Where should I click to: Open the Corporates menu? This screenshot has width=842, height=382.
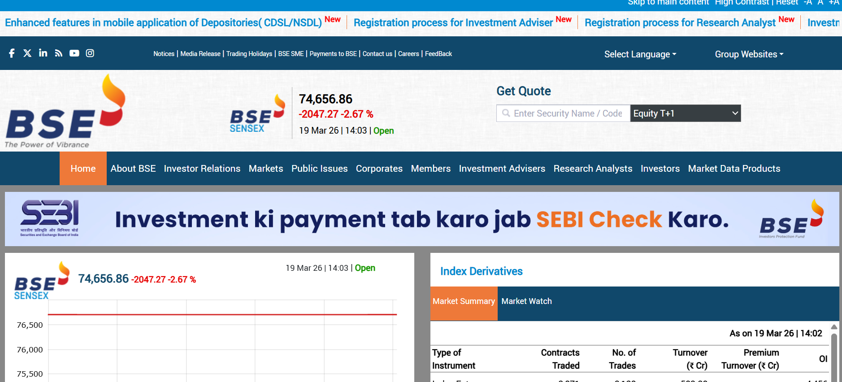[379, 169]
